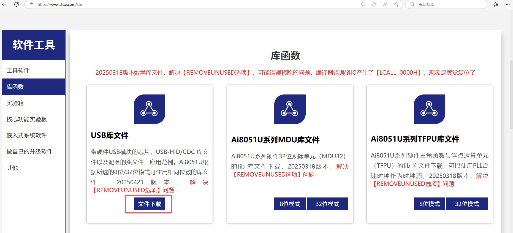
Task: Click the Ai8051U系列MDU库文件 heading
Action: [x=275, y=140]
